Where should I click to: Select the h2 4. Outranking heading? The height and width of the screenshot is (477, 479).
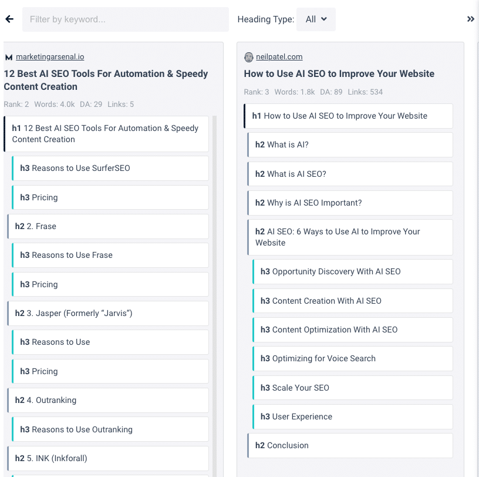pyautogui.click(x=108, y=400)
